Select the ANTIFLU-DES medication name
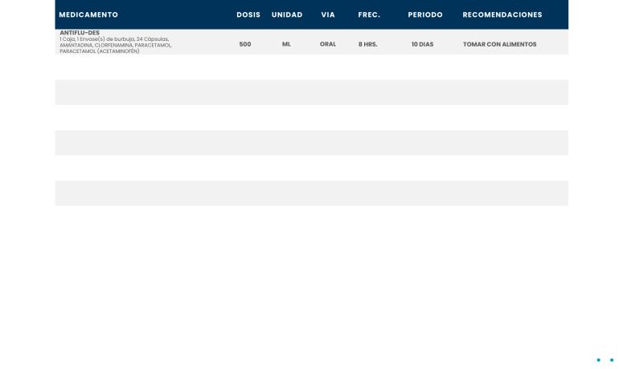 80,33
